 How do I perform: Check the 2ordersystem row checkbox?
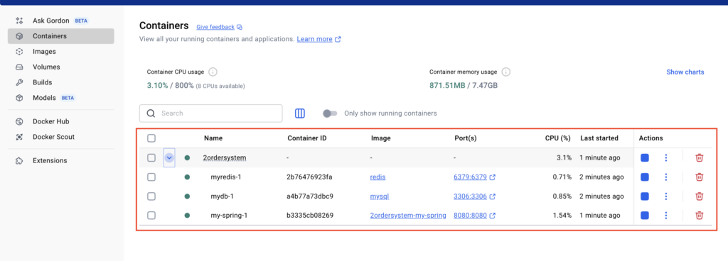point(151,157)
